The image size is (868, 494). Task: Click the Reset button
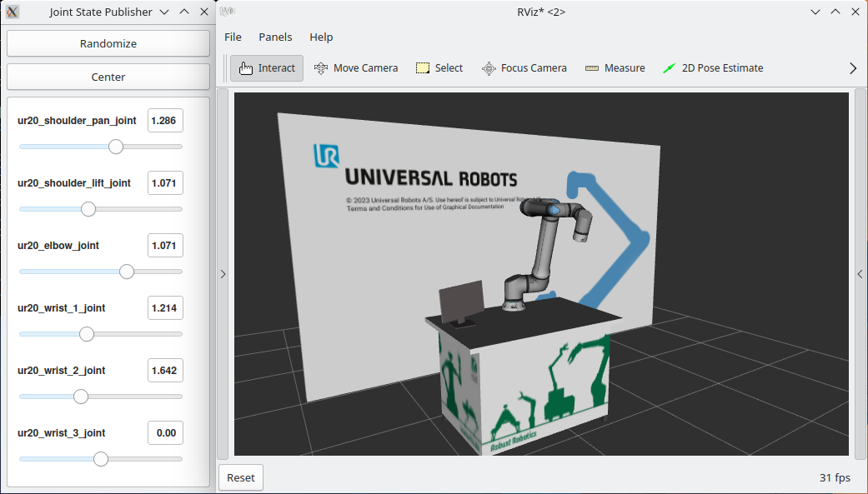click(241, 477)
